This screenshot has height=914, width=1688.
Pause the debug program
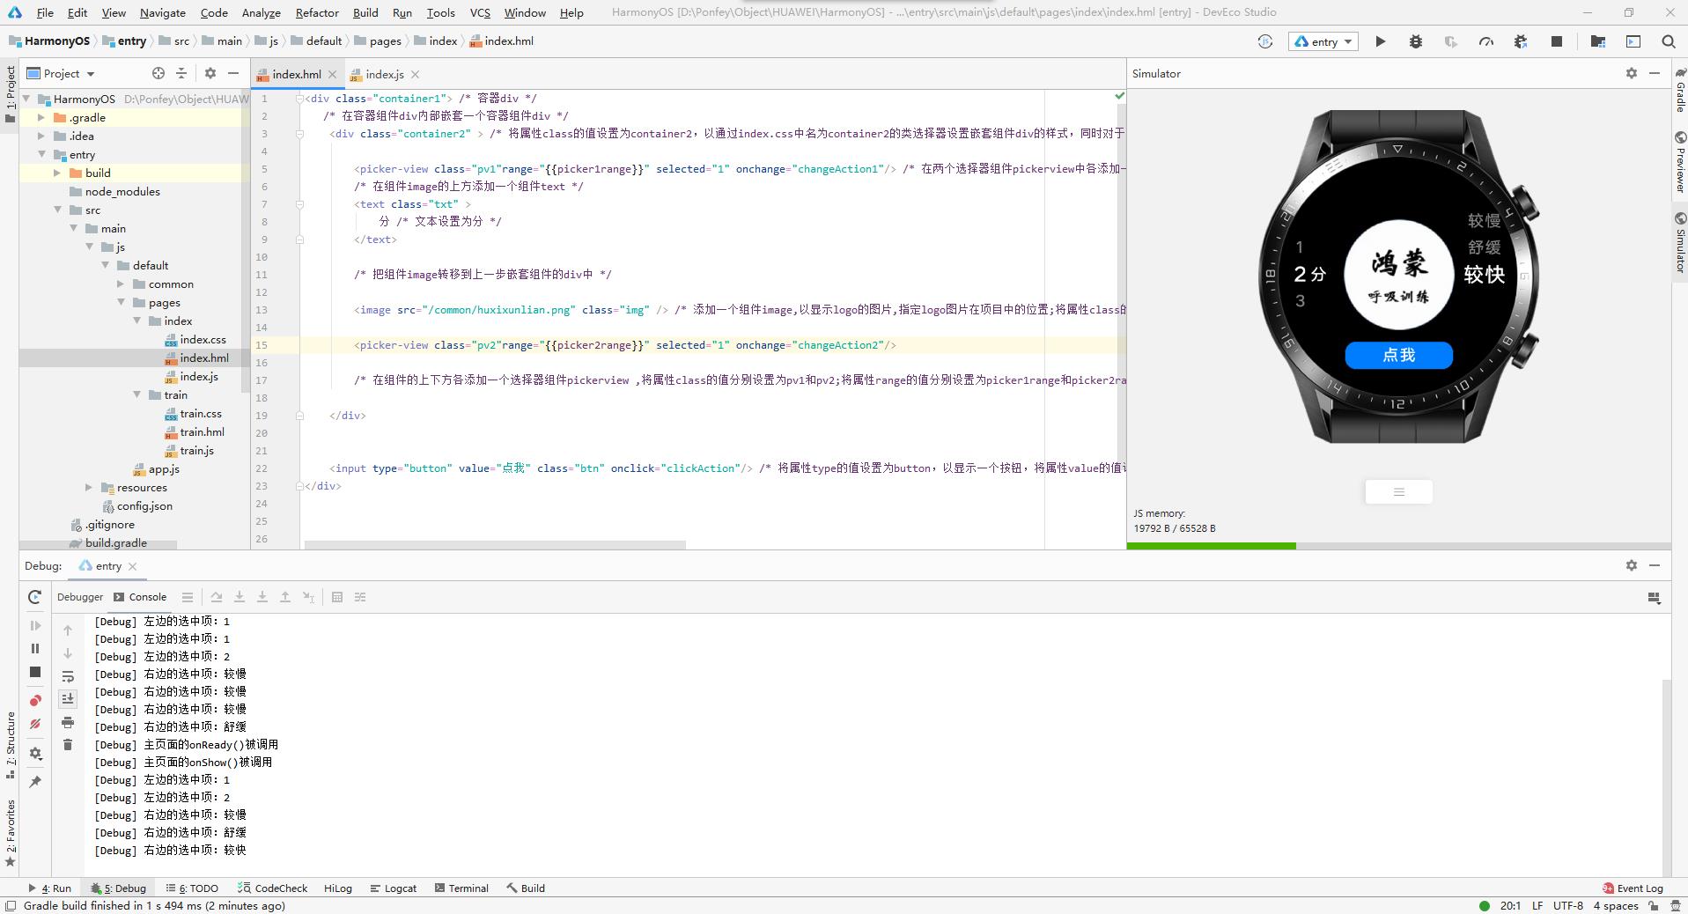point(35,648)
